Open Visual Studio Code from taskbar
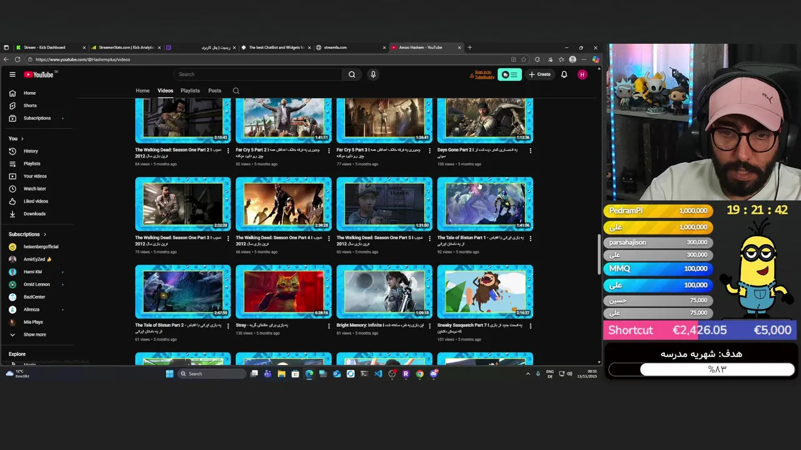801x450 pixels. click(x=378, y=374)
